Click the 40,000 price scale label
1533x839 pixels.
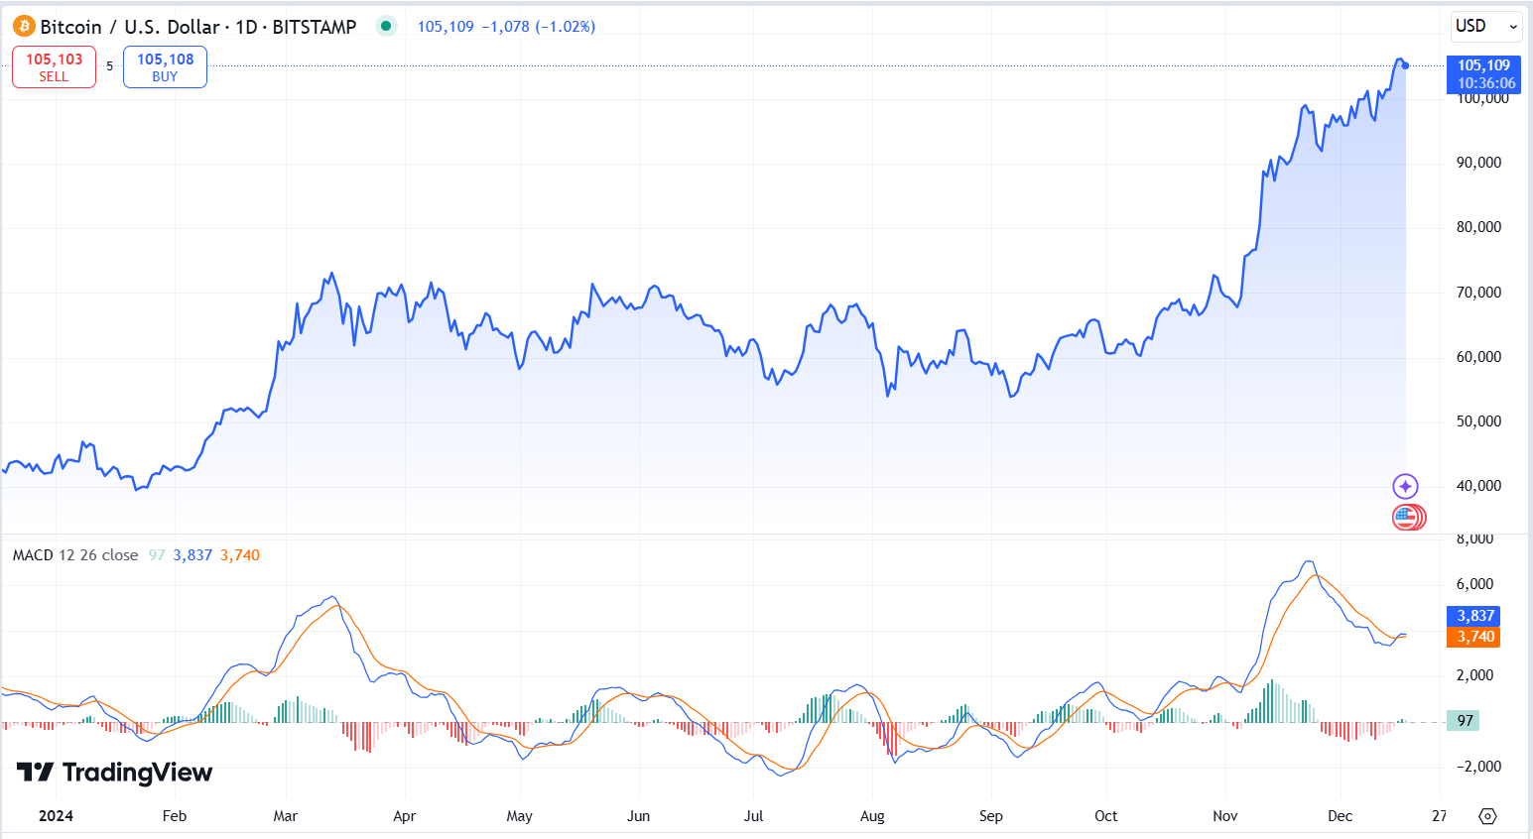click(1478, 486)
